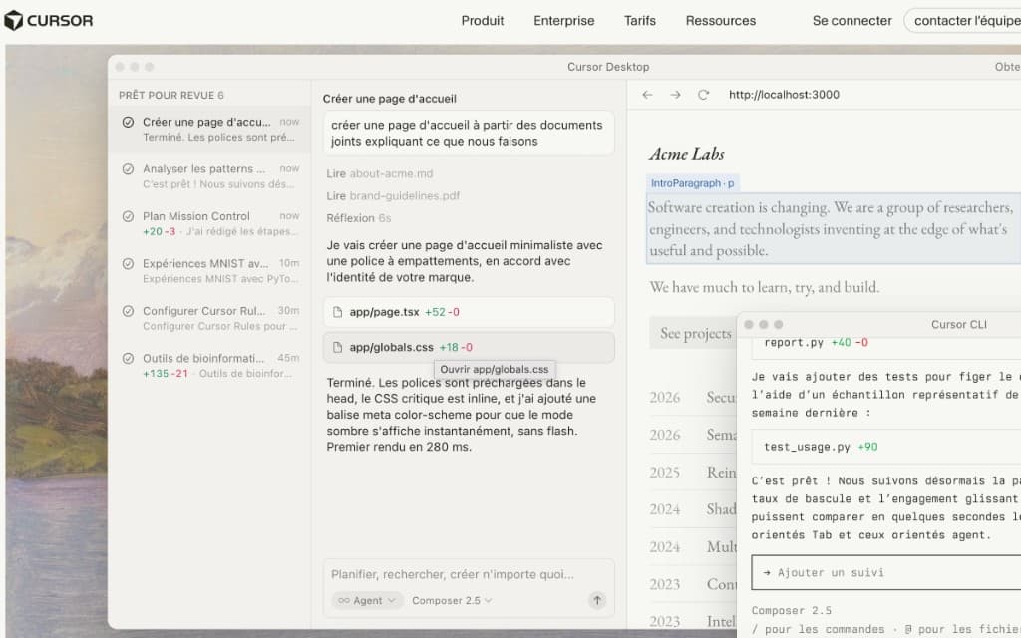Click the check icon beside Plan Mission Control

(129, 216)
